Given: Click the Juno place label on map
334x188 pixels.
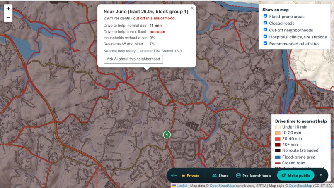Looking at the screenshot, I should 132,79.
